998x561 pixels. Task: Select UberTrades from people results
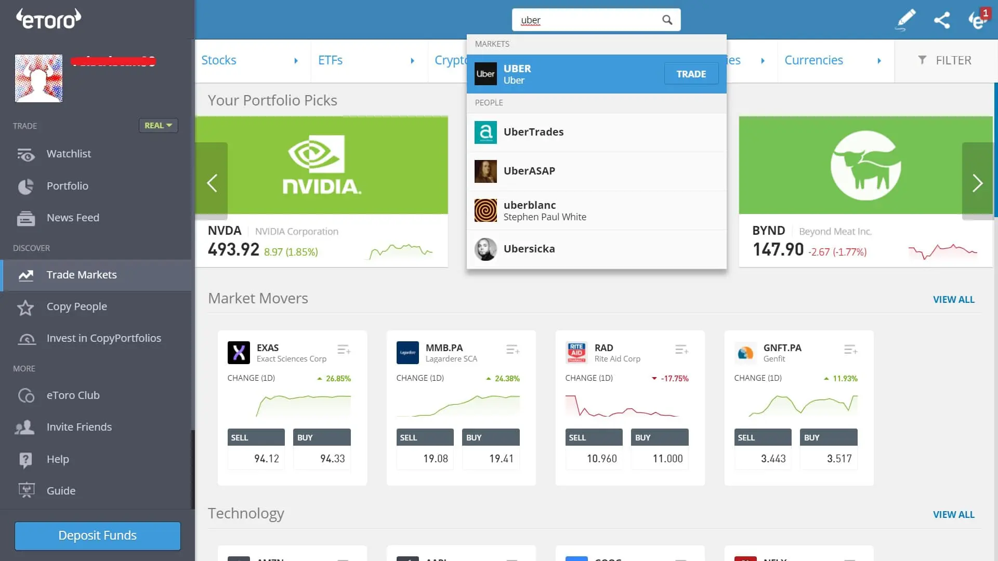tap(596, 132)
